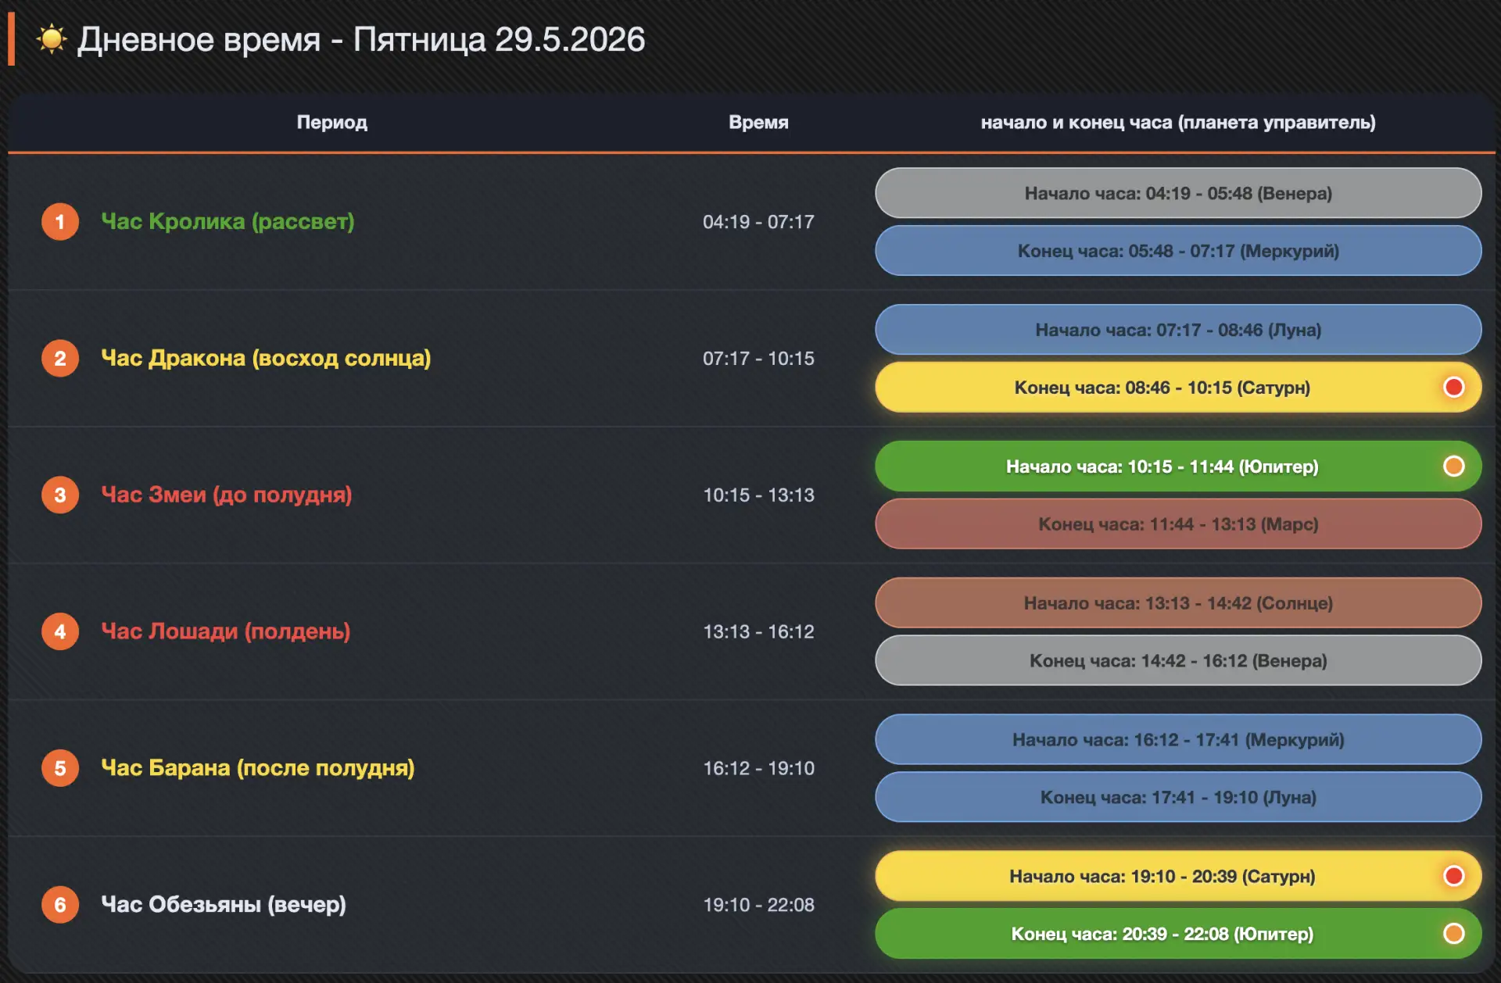Click the time cell 07:17 - 10:15
1501x983 pixels.
[x=758, y=359]
